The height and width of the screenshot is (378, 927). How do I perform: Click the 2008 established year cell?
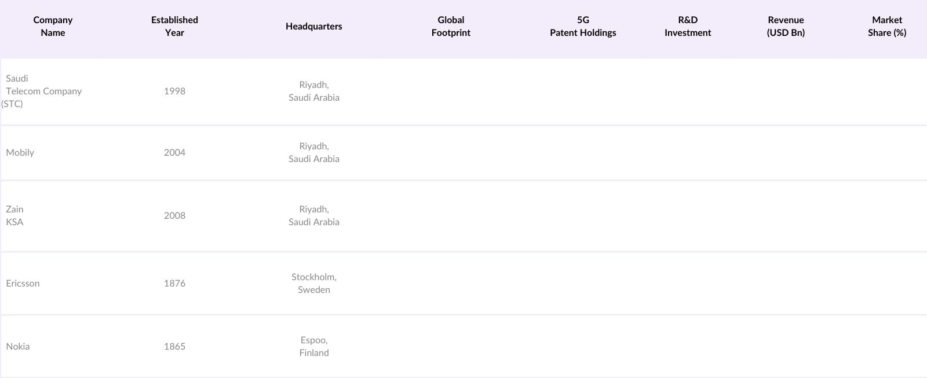(x=174, y=216)
